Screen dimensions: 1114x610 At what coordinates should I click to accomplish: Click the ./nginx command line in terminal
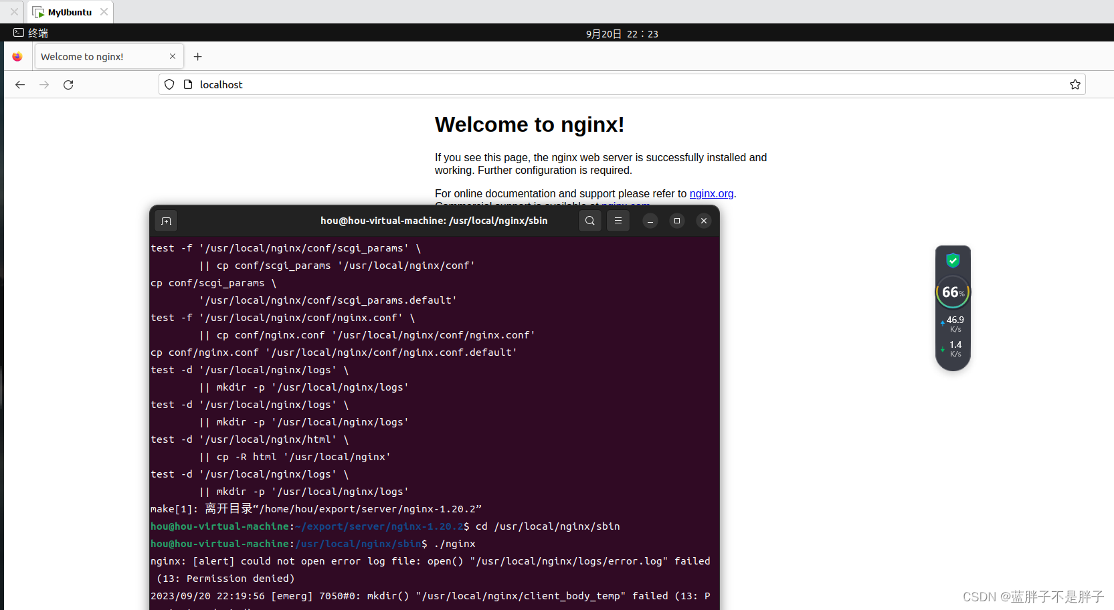click(313, 544)
